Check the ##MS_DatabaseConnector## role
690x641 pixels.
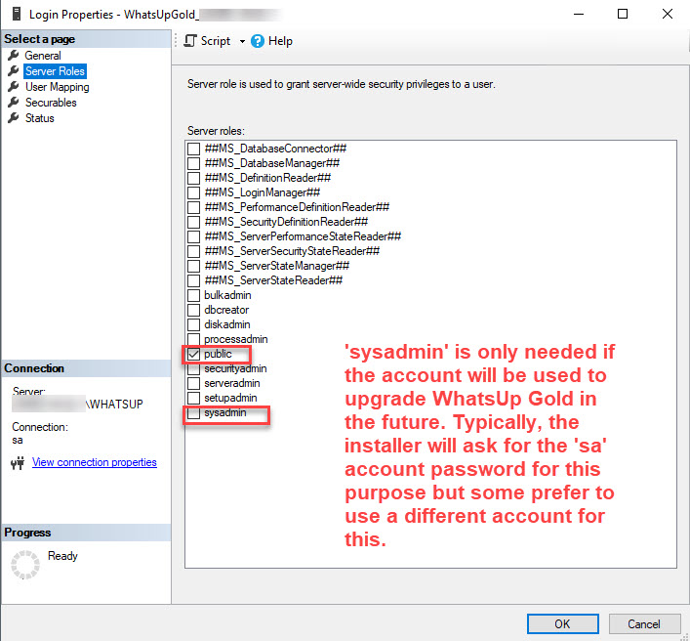click(193, 149)
